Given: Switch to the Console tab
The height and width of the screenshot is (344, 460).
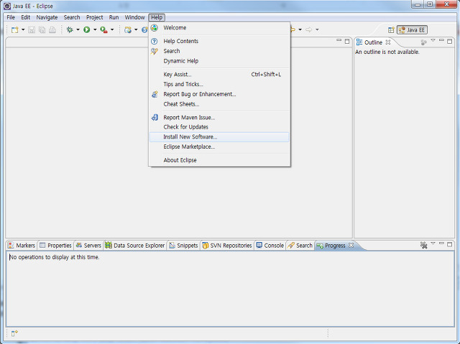Looking at the screenshot, I should 270,246.
